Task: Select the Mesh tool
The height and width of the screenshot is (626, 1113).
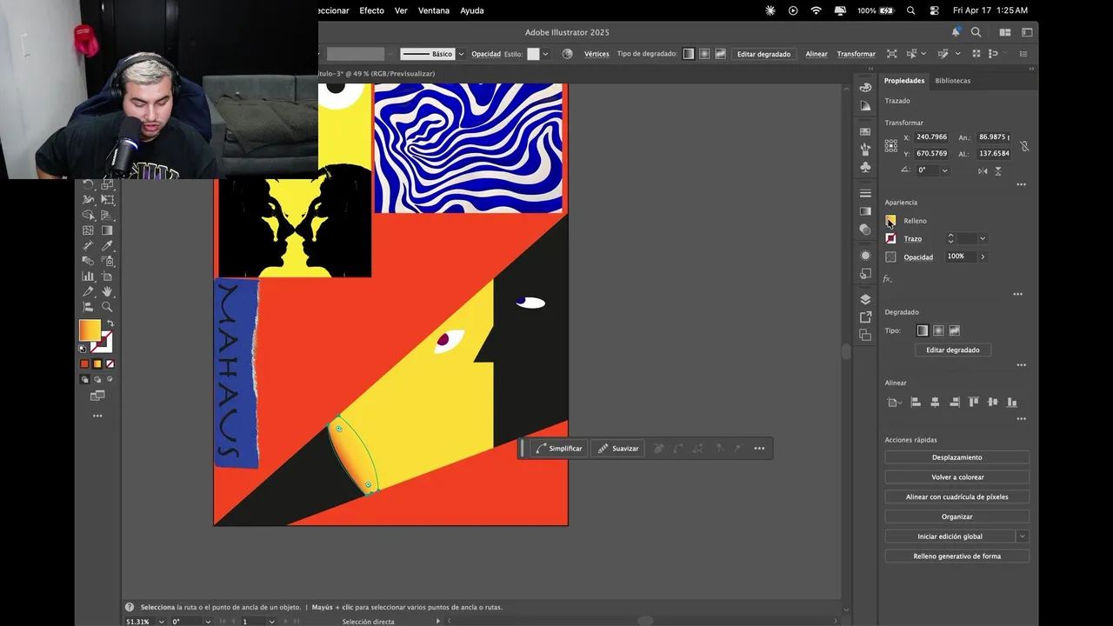Action: [88, 230]
